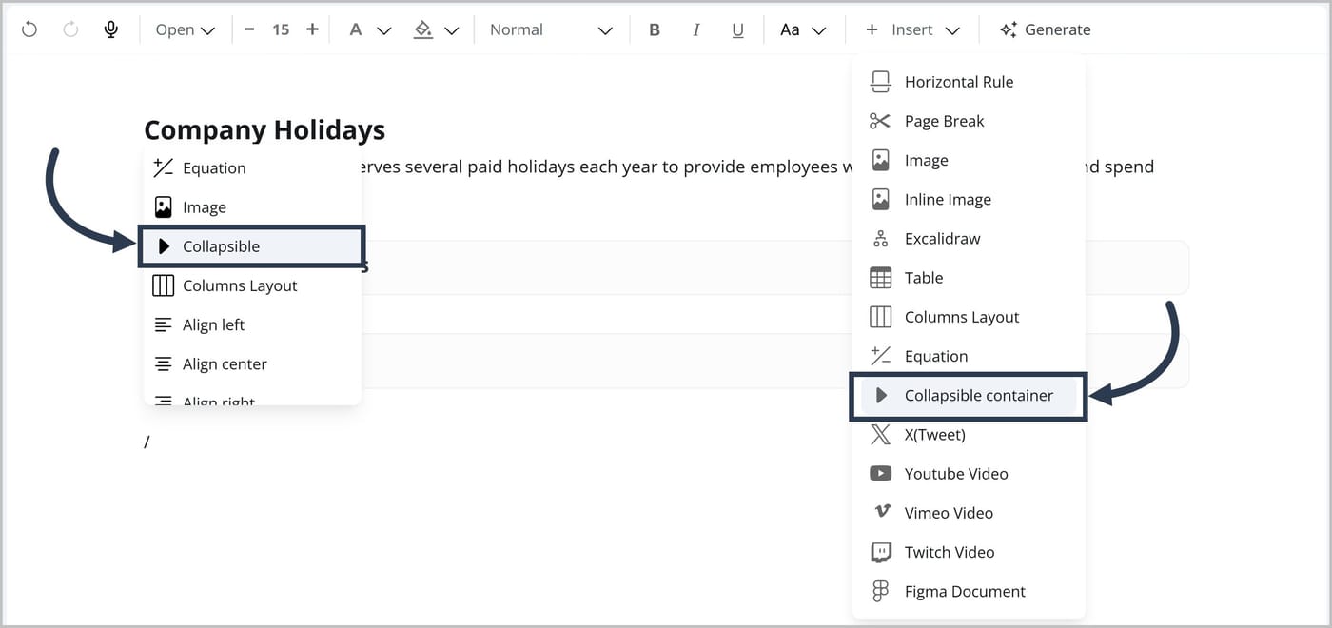Screen dimensions: 1332x628
Task: Choose Twitch Video embed option
Action: [x=969, y=552]
